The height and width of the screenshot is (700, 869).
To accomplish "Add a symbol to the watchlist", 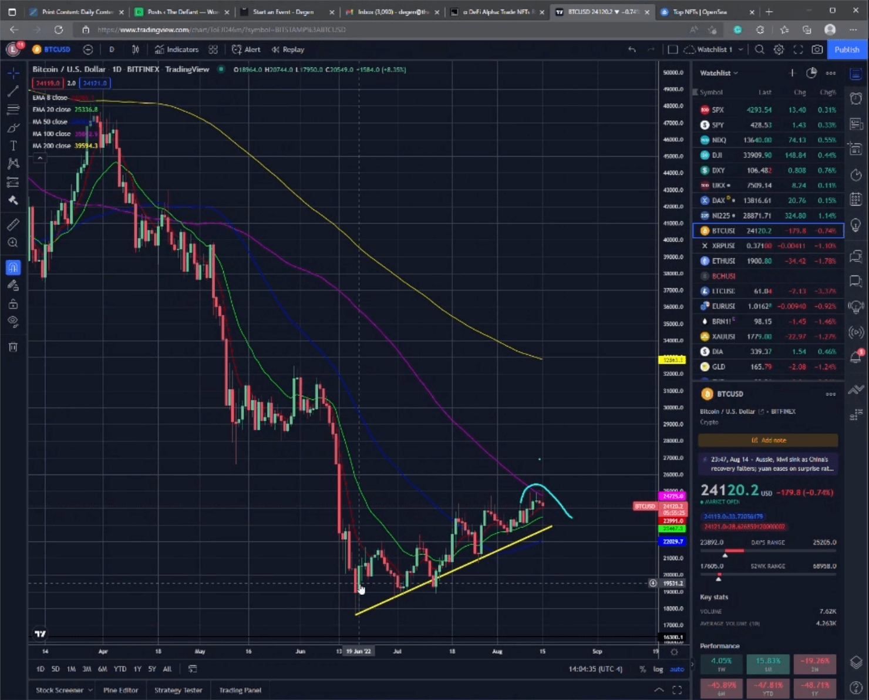I will tap(792, 73).
